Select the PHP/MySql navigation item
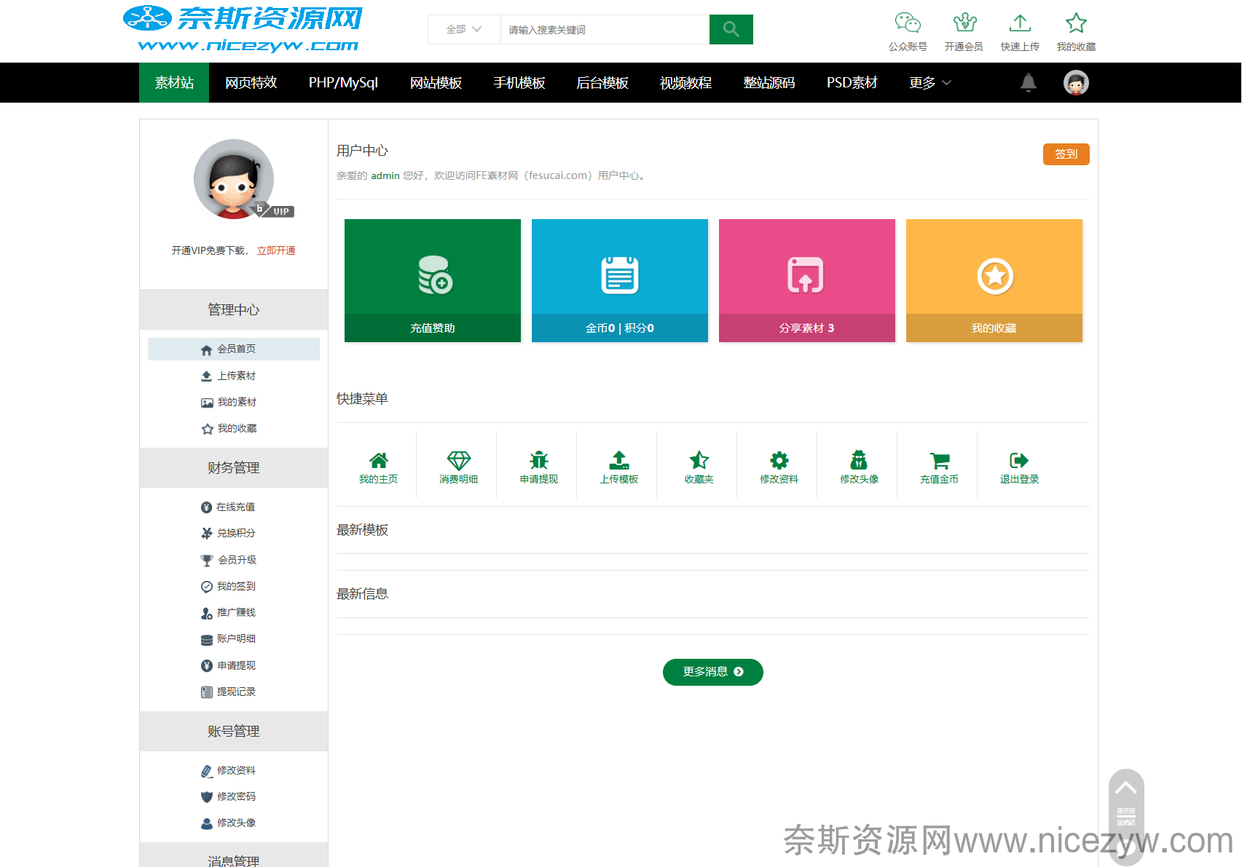 [343, 83]
